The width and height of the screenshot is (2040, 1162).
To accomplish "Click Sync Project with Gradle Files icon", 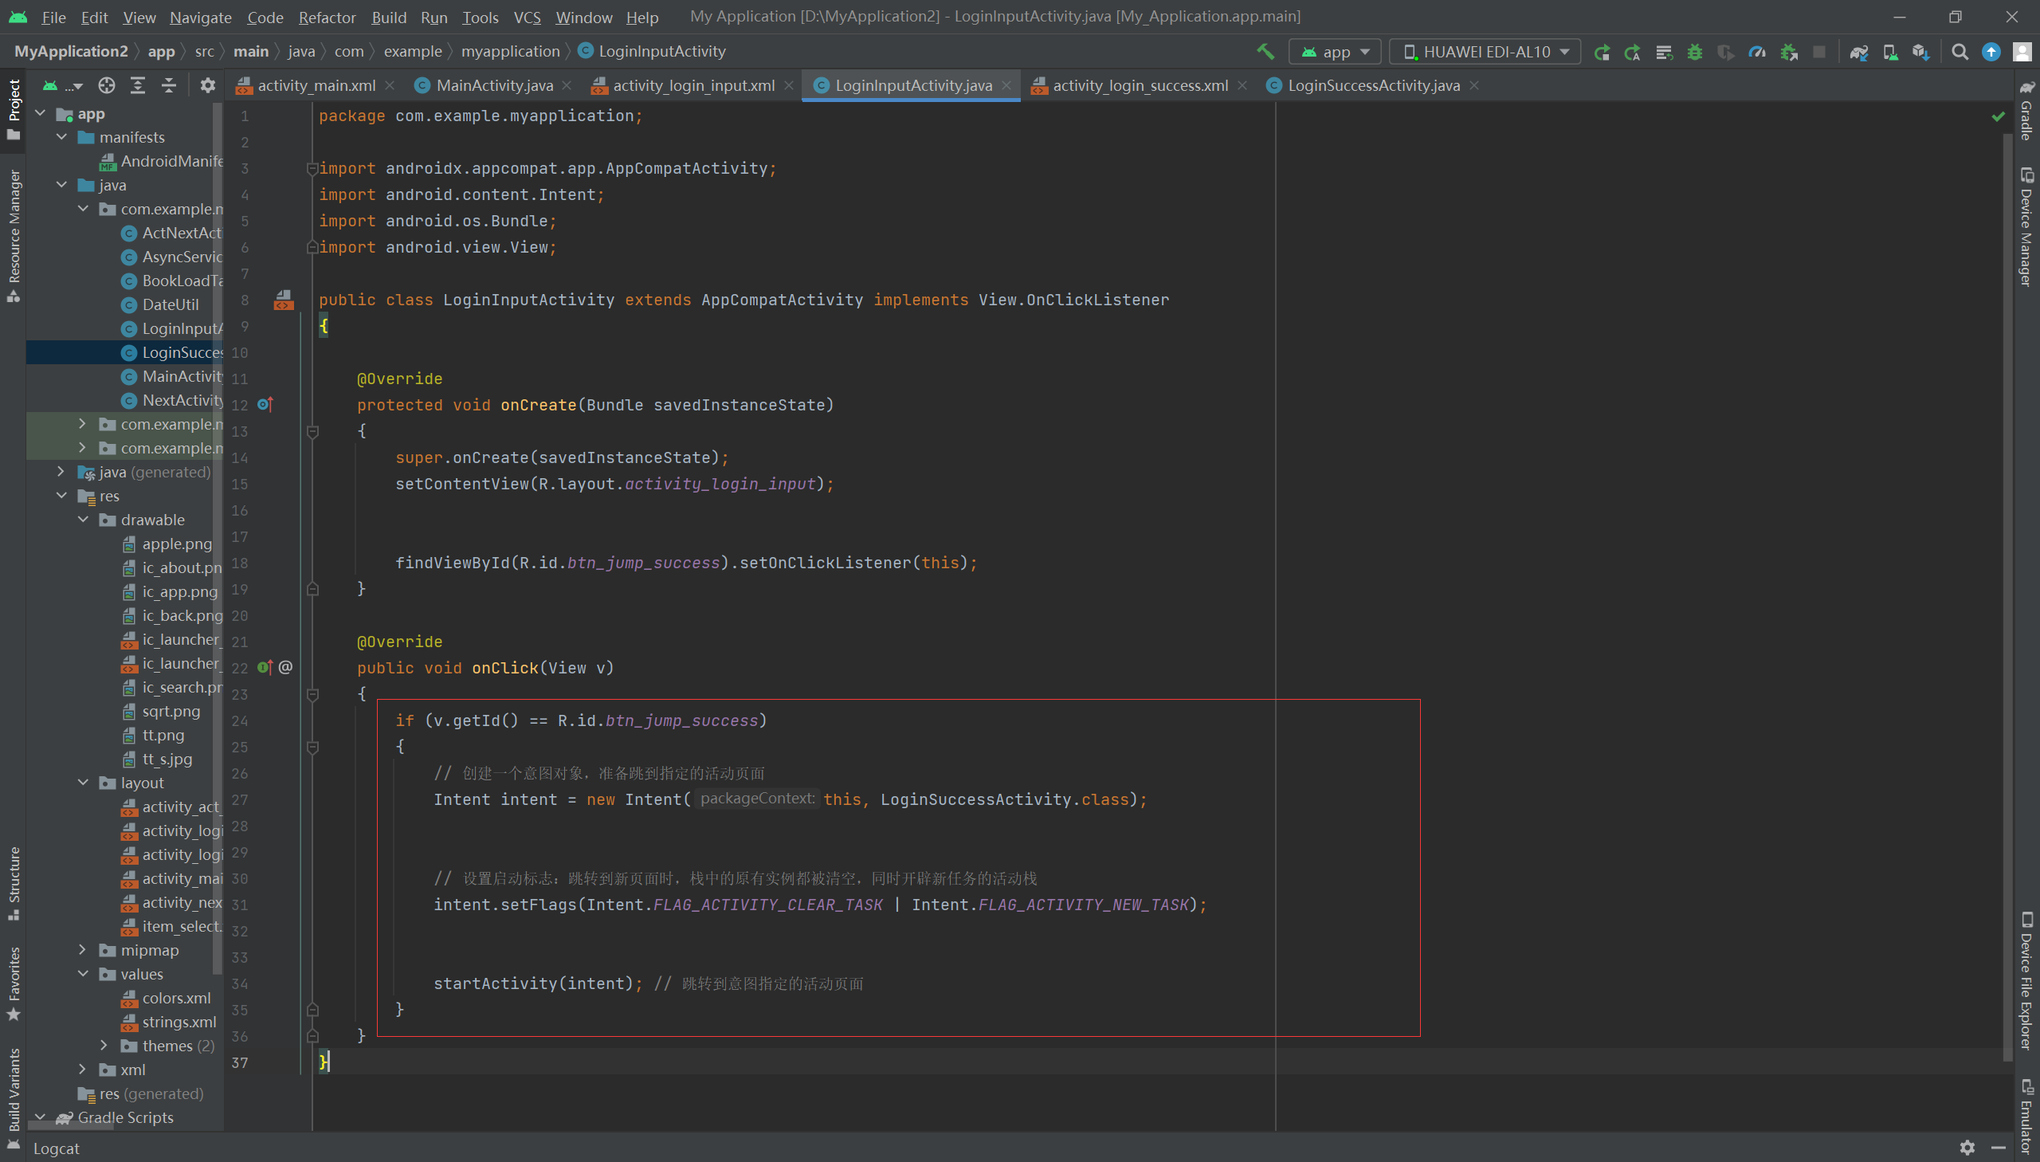I will 1858,52.
